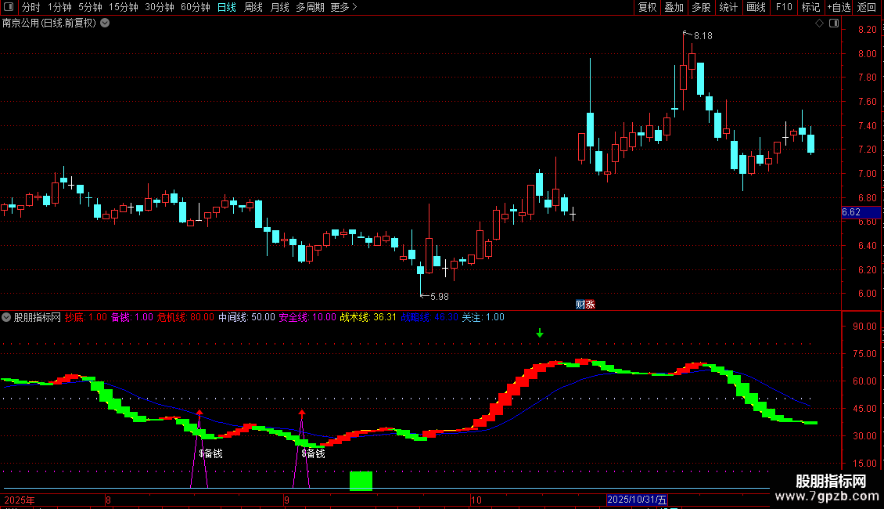Click the 2025年 label on time axis
Image resolution: width=884 pixels, height=509 pixels.
(x=20, y=500)
